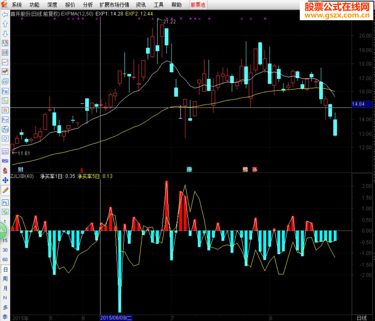This screenshot has height=321, width=375.
Task: Open the 分析 menu
Action: 88,5
